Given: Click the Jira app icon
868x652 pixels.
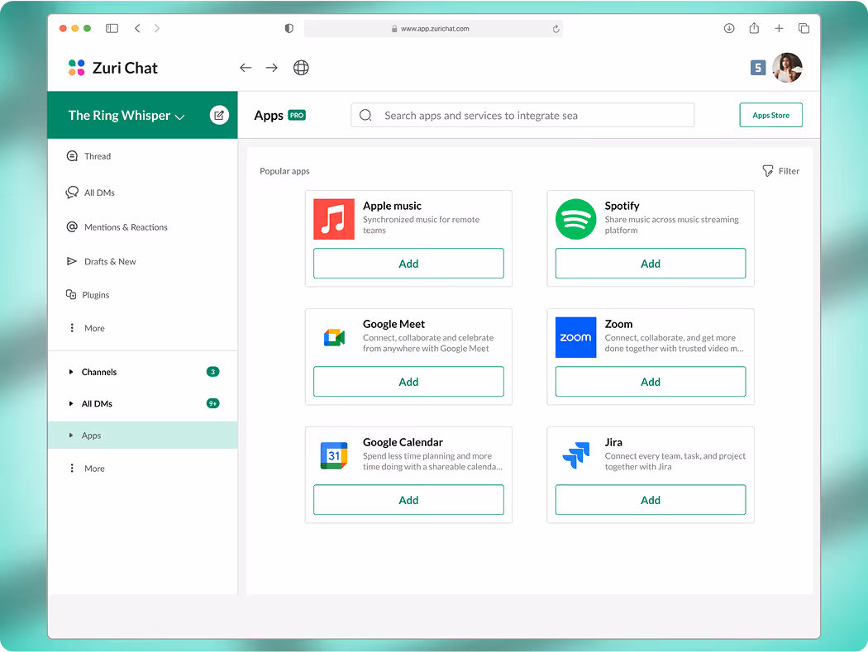Looking at the screenshot, I should pos(575,455).
